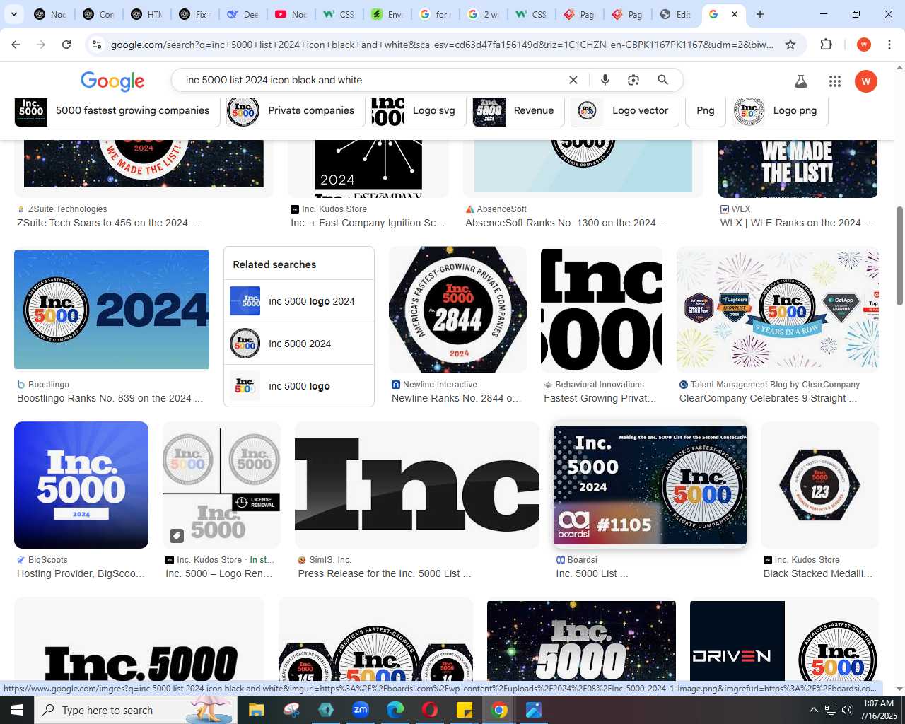This screenshot has height=724, width=905.
Task: Open Opera from the taskbar
Action: click(x=430, y=710)
